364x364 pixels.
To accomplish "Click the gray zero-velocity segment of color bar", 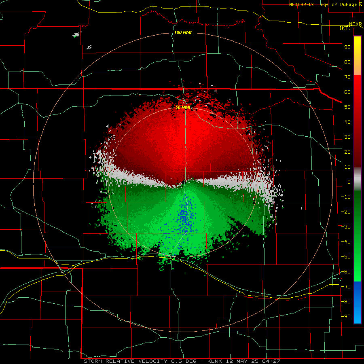I will click(x=357, y=179).
